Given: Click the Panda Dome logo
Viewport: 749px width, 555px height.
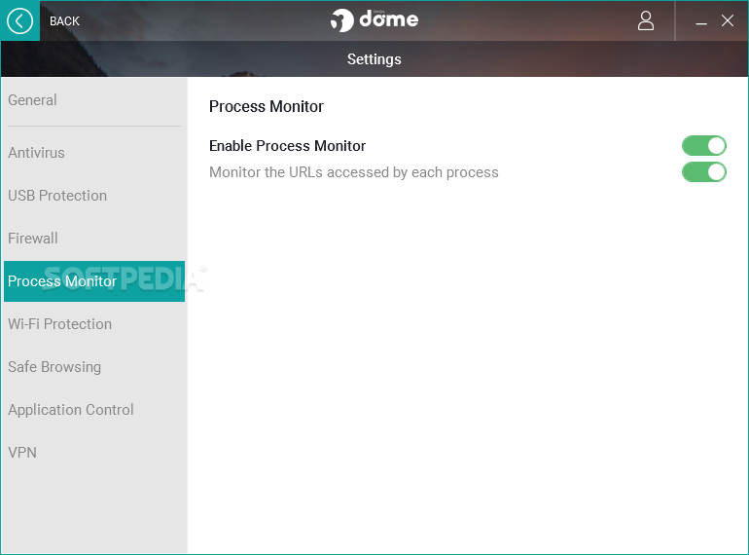Looking at the screenshot, I should click(x=374, y=20).
